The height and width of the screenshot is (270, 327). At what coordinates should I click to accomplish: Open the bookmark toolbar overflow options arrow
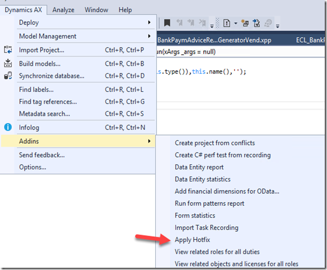point(212,26)
